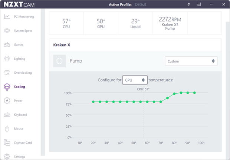This screenshot has height=160, width=230.
Task: Select the curve point at 85°
Action: (x=181, y=93)
